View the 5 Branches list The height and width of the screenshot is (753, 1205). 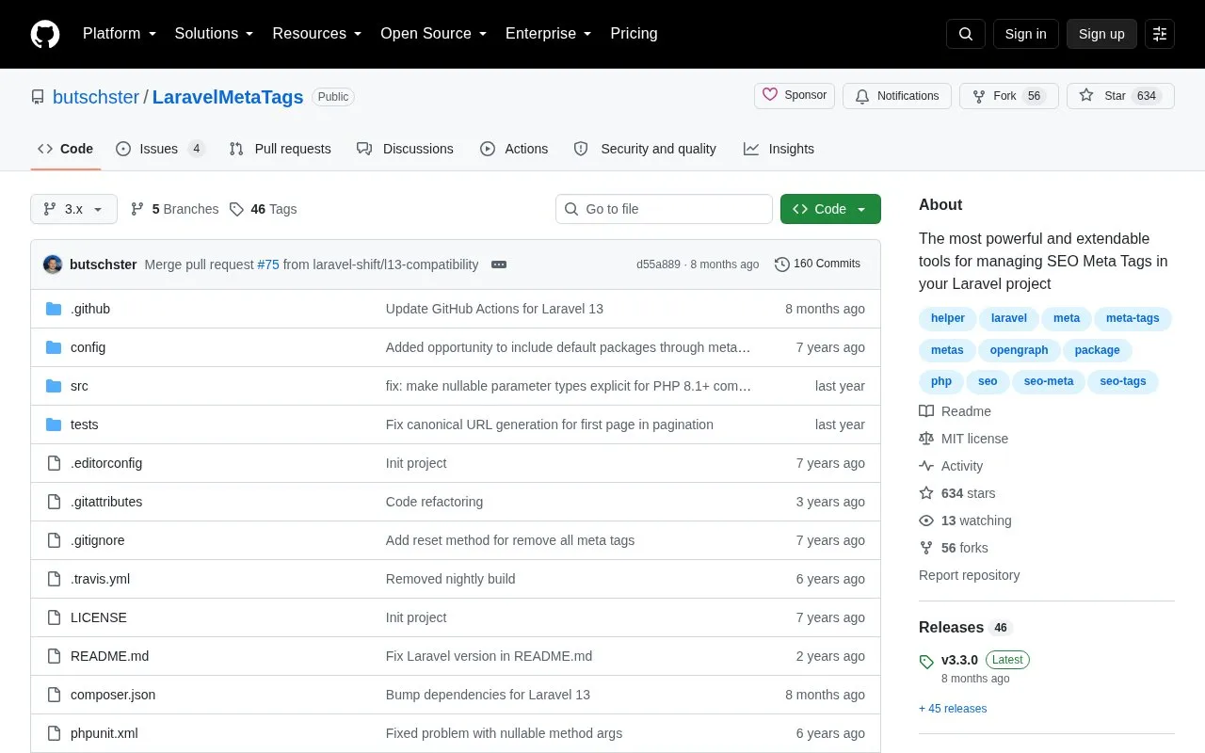[x=174, y=209]
